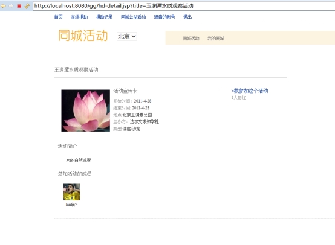Image resolution: width=335 pixels, height=245 pixels.
Task: Switch to 同城活动 tab in banner
Action: [x=191, y=39]
